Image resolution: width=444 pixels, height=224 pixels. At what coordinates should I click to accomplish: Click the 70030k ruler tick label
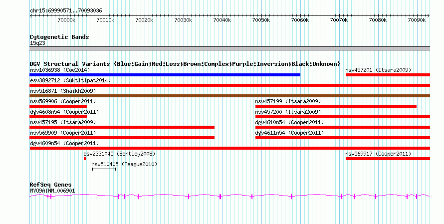(183, 20)
